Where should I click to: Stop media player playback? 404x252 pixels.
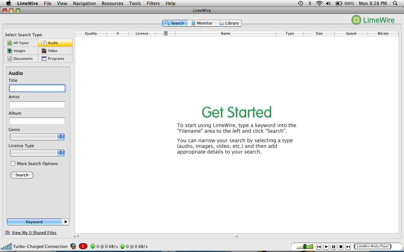[341, 247]
